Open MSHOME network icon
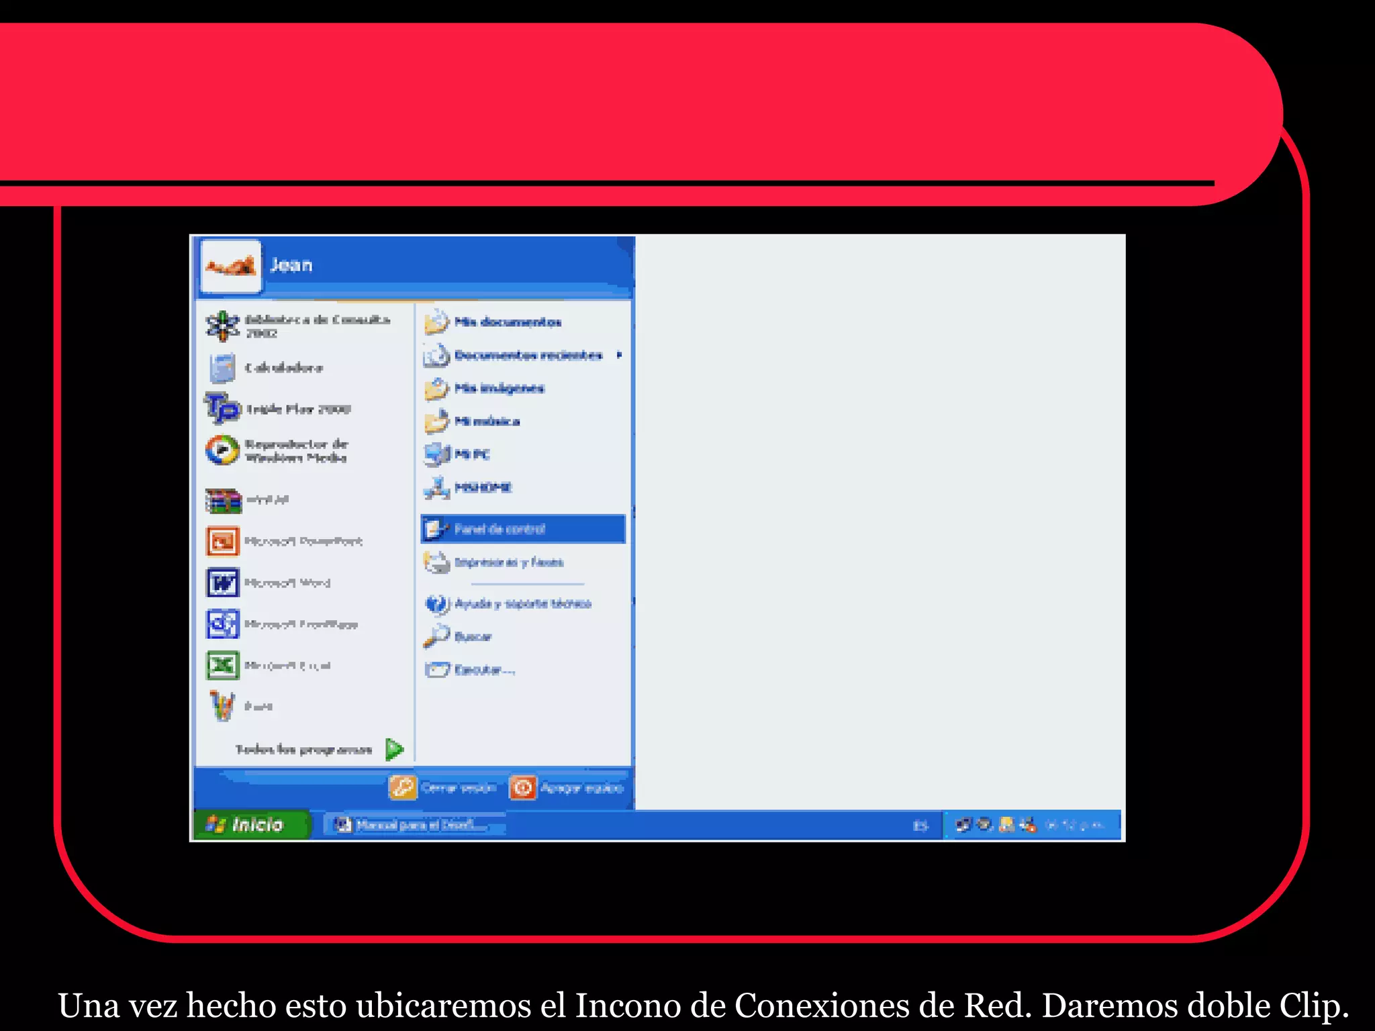The width and height of the screenshot is (1375, 1031). coord(436,487)
